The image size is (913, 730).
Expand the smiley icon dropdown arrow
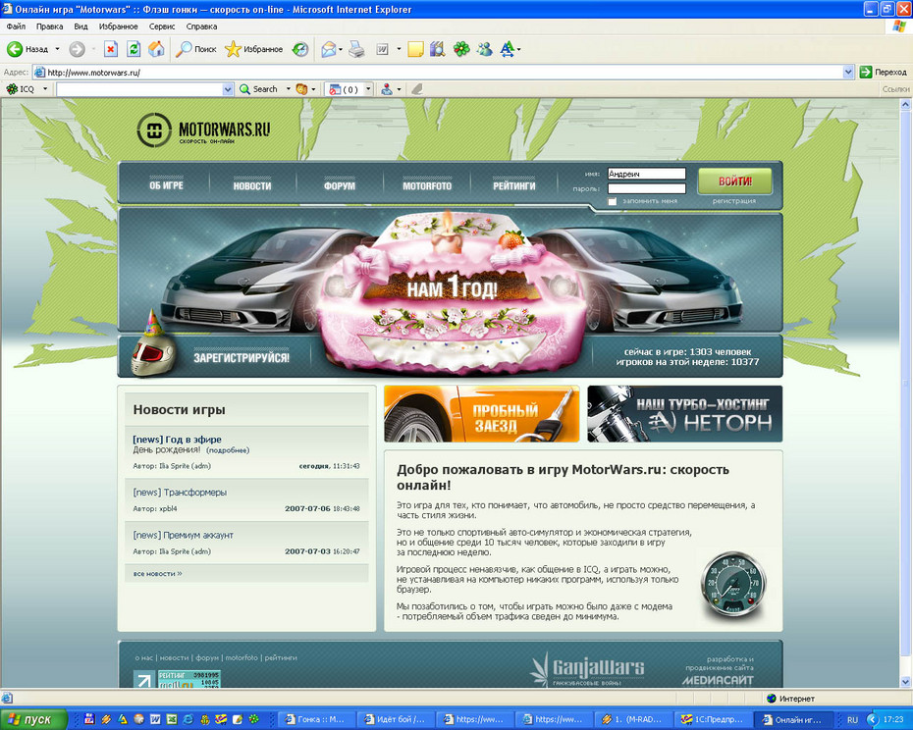pyautogui.click(x=313, y=89)
